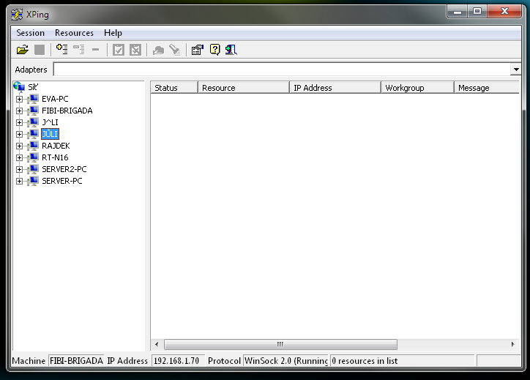Expand the SERVER2-PC tree node
Viewport: 530px width, 380px height.
coord(19,169)
